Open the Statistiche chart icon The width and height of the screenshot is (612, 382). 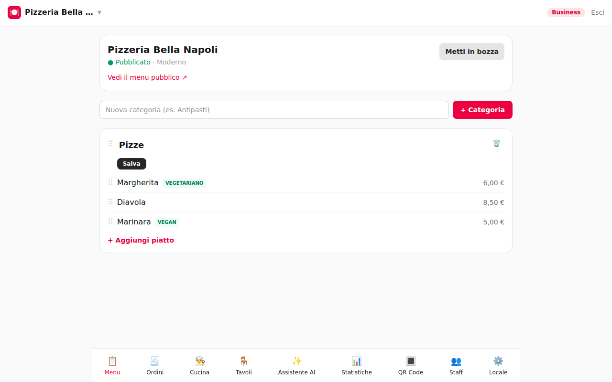click(x=357, y=361)
